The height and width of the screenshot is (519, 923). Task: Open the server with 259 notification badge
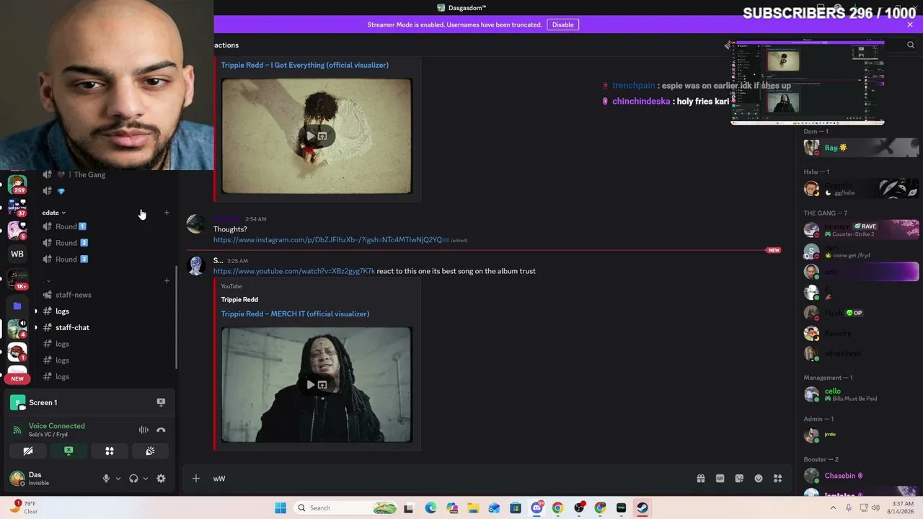[x=17, y=185]
